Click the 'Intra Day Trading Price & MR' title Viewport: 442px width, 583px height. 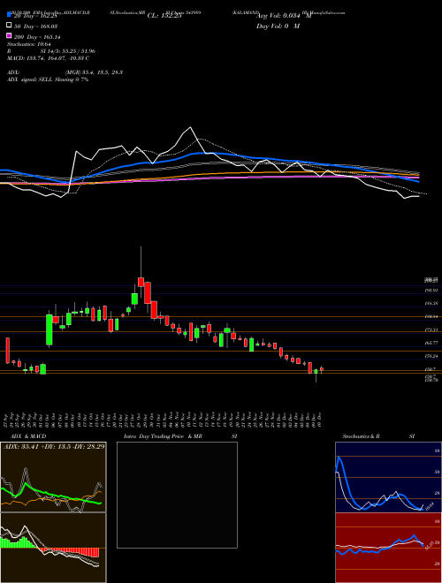tap(163, 436)
